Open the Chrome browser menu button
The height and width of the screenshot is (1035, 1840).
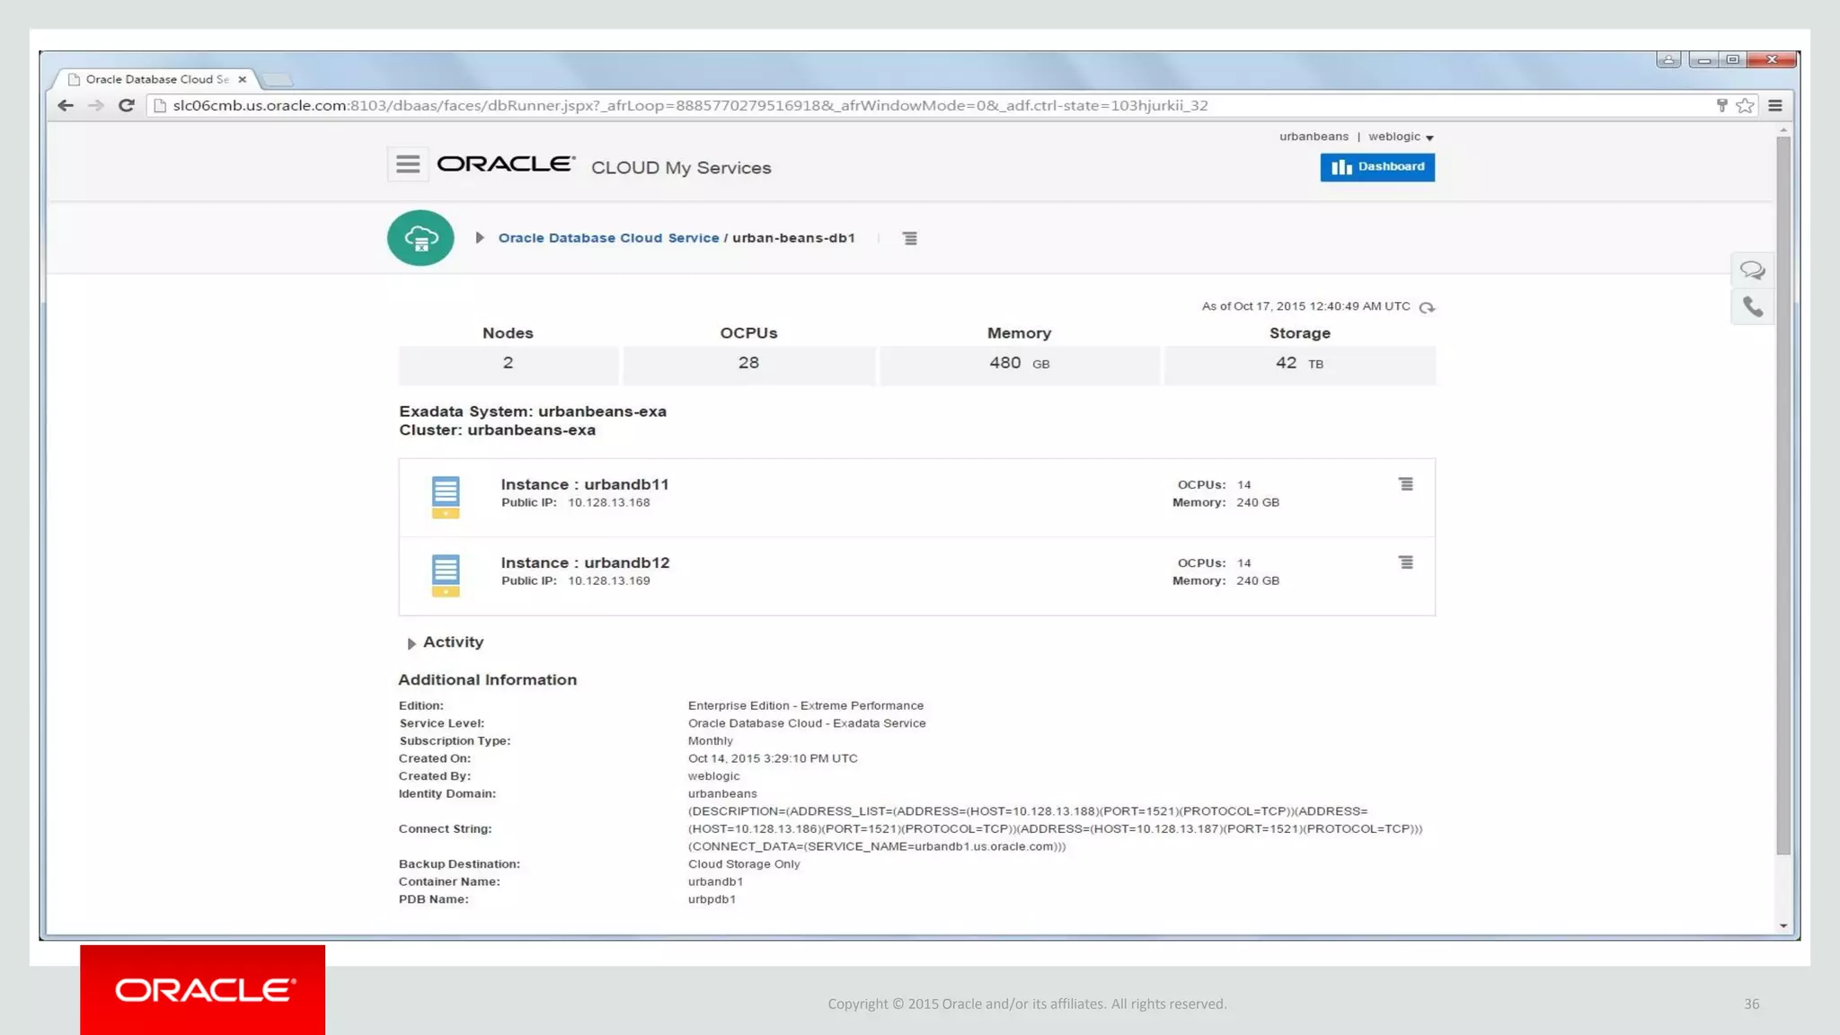click(x=1775, y=106)
